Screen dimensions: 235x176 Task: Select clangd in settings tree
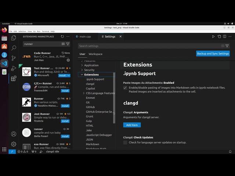click(90, 84)
